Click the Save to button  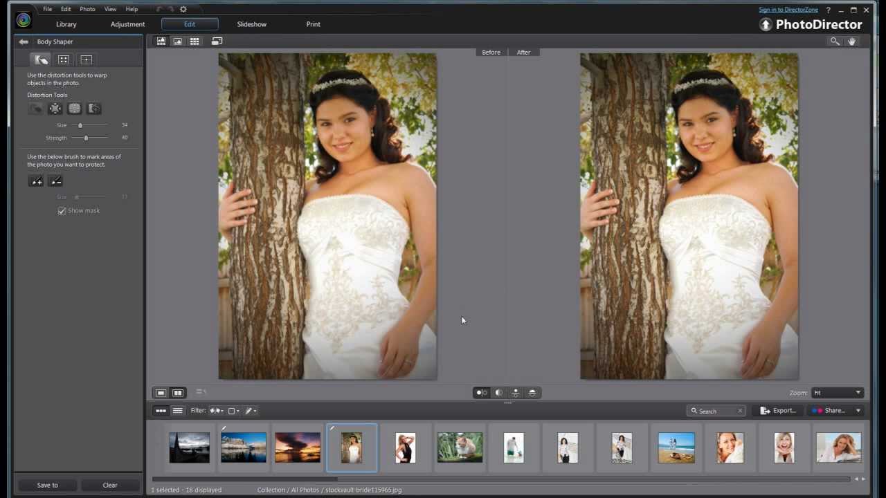47,485
